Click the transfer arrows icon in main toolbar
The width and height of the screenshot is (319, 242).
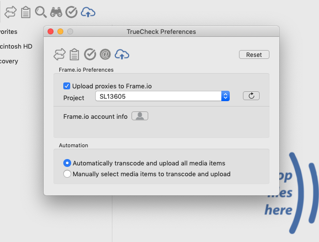[11, 12]
